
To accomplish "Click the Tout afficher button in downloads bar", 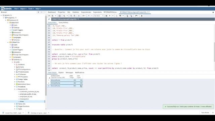I will coord(205,113).
